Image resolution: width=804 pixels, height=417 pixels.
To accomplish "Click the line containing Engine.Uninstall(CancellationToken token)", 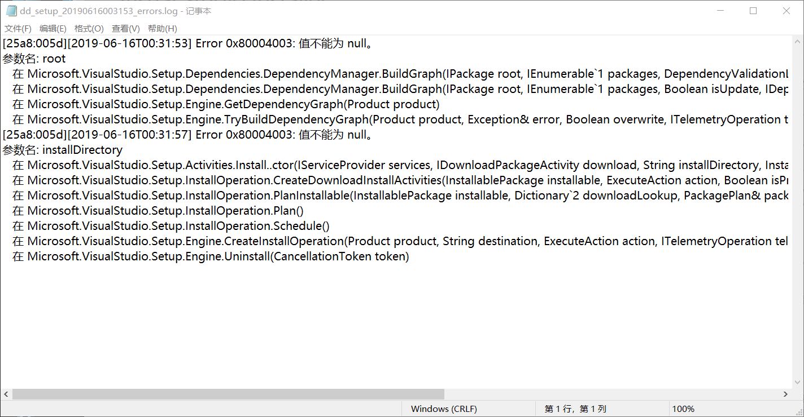I will 211,256.
